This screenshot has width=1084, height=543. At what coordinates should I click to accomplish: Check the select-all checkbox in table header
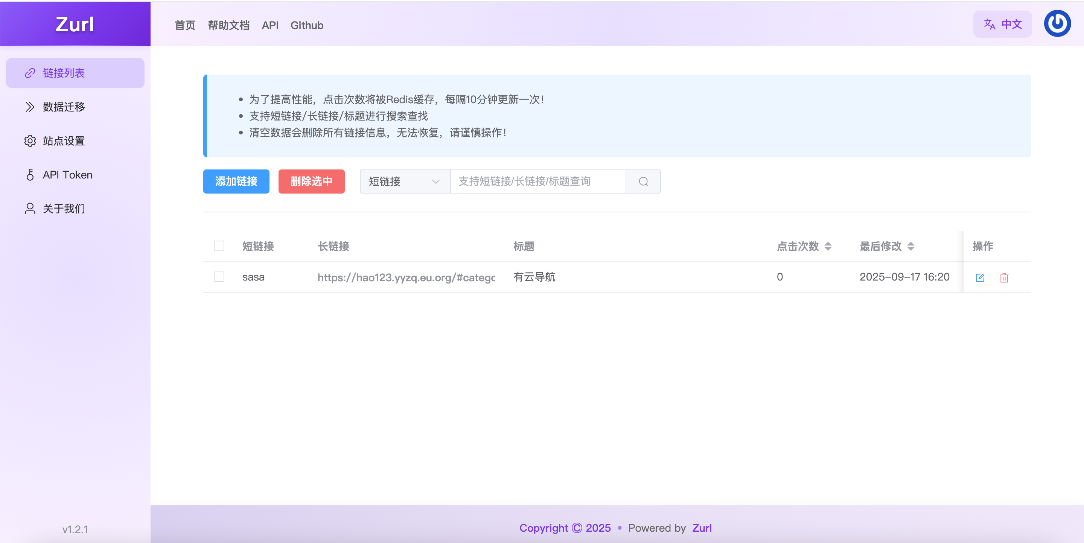219,246
